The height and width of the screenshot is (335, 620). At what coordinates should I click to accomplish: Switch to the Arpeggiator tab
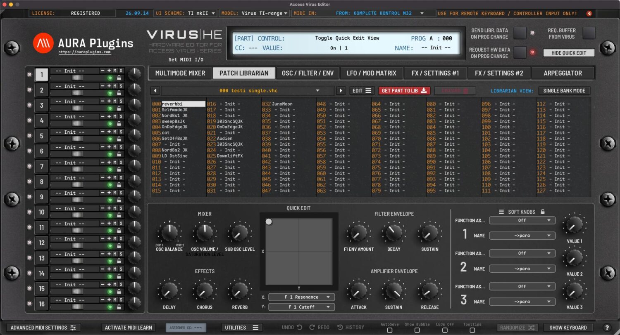click(x=563, y=73)
